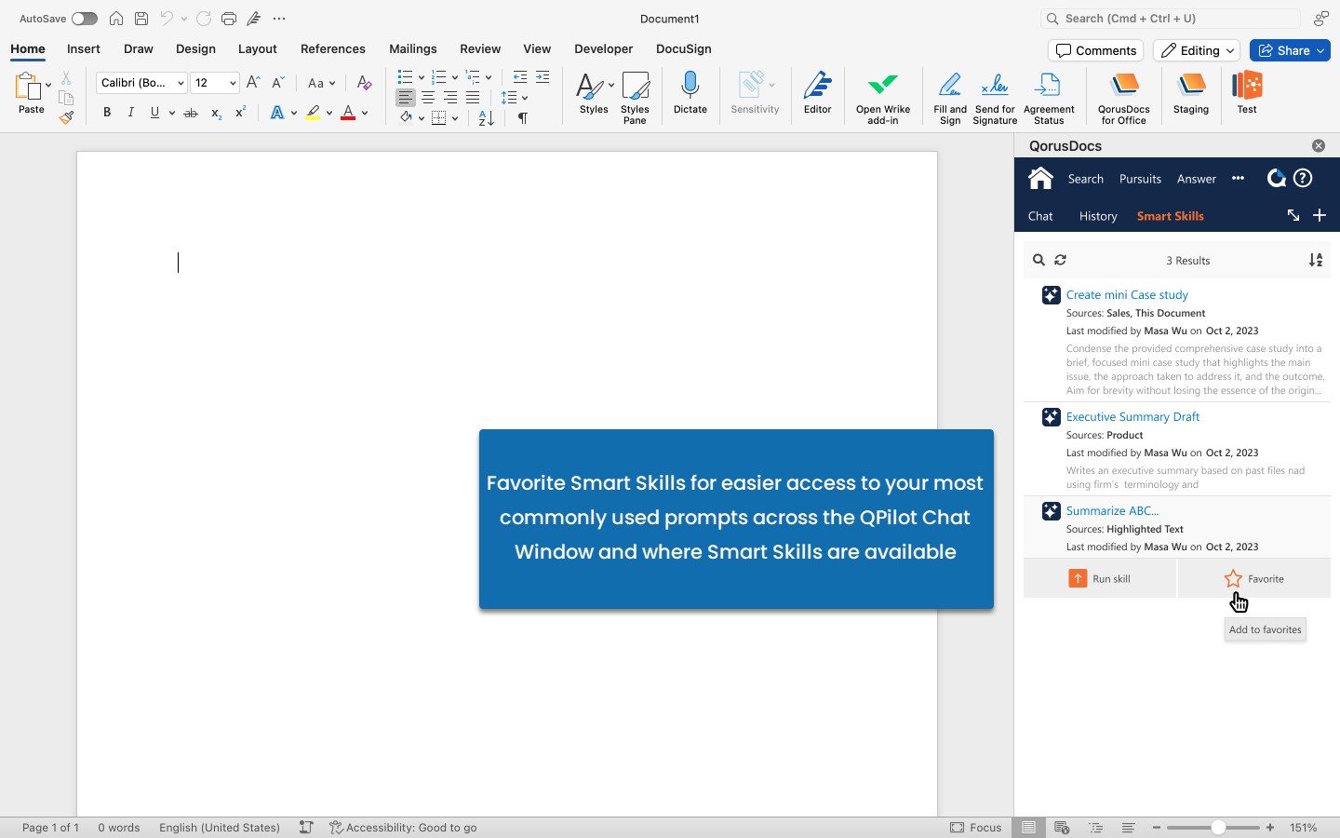The image size is (1340, 838).
Task: Toggle bold formatting
Action: click(107, 113)
